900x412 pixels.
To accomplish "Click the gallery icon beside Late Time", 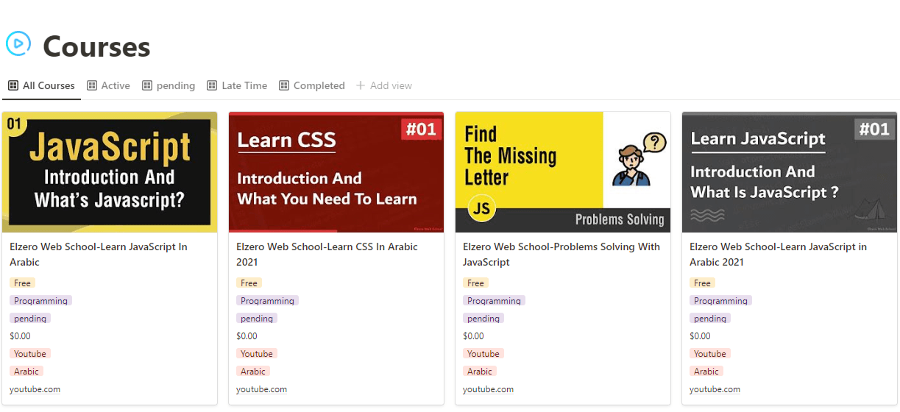I will tap(212, 85).
